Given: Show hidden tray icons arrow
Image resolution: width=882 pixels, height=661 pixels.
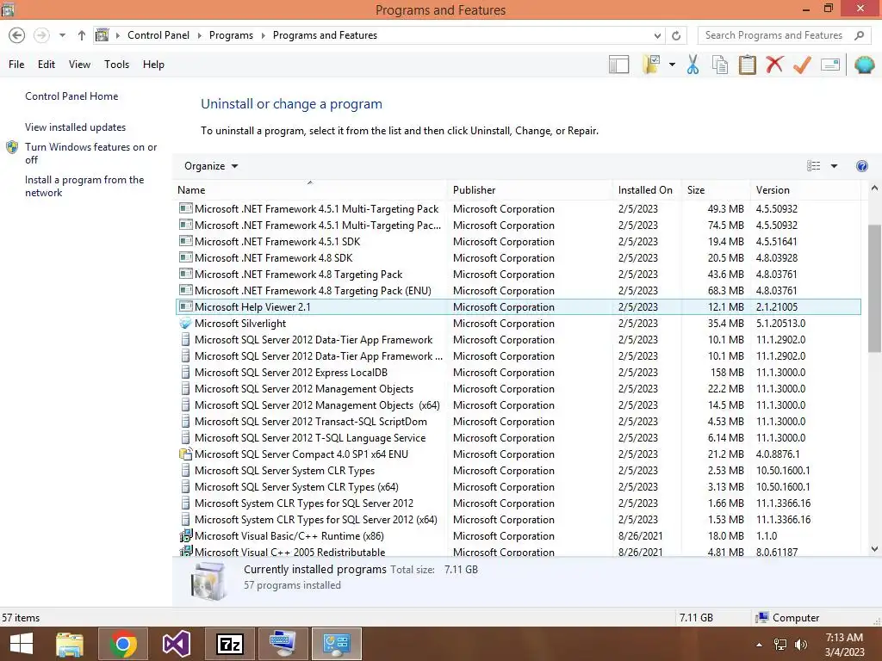Looking at the screenshot, I should click(x=760, y=645).
